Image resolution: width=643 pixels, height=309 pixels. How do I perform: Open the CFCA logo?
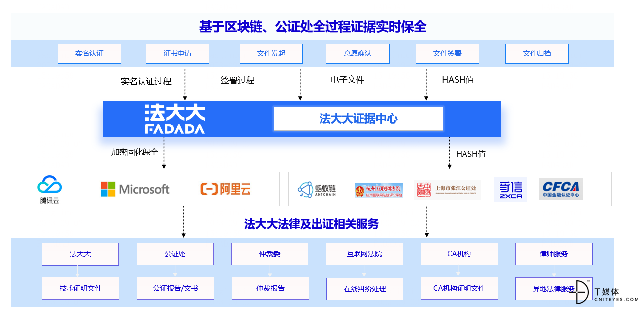tap(561, 189)
